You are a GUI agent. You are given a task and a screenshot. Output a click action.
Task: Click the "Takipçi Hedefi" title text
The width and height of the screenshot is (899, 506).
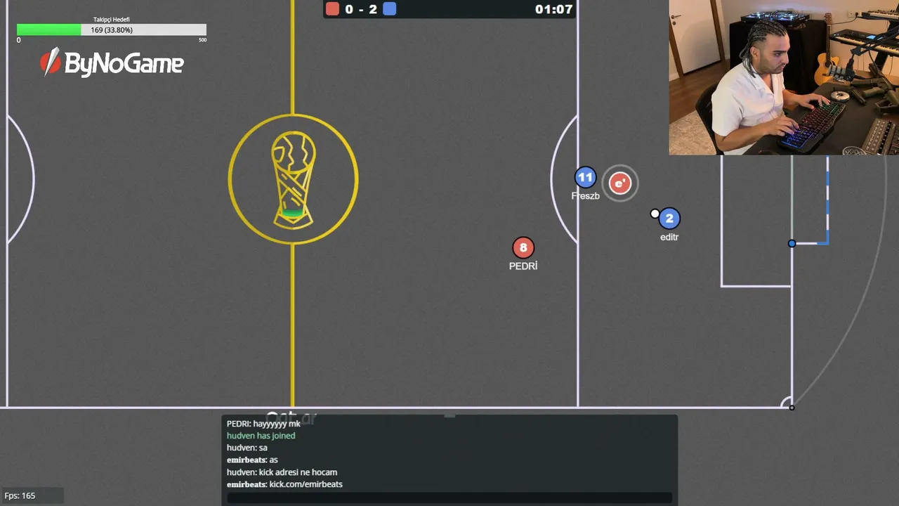[x=112, y=20]
